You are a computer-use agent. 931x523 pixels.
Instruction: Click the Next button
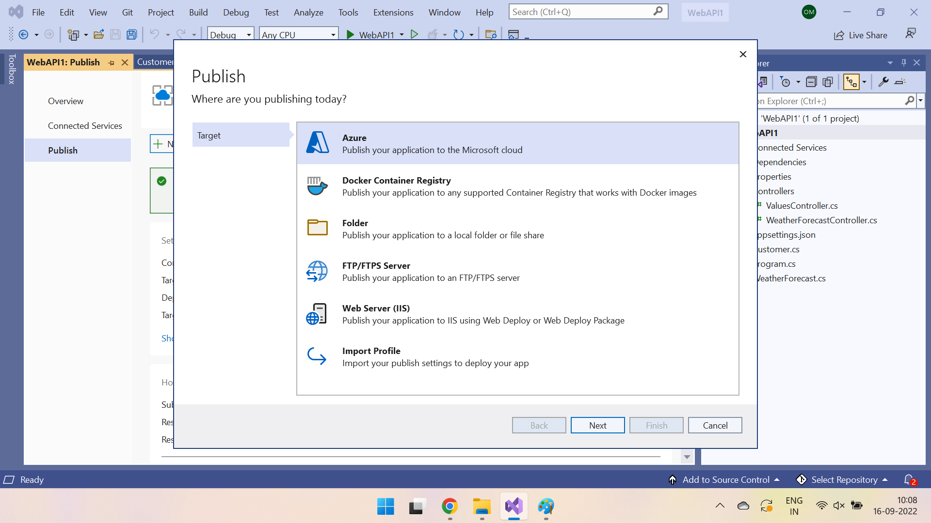(597, 425)
